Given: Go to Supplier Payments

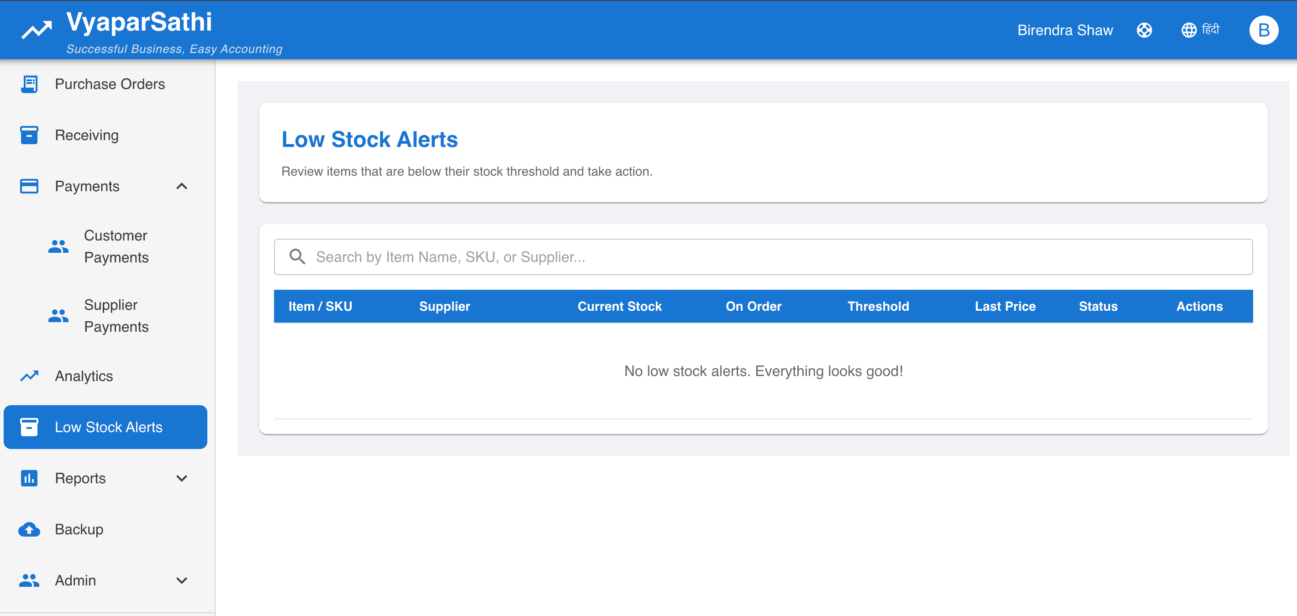Looking at the screenshot, I should click(105, 316).
